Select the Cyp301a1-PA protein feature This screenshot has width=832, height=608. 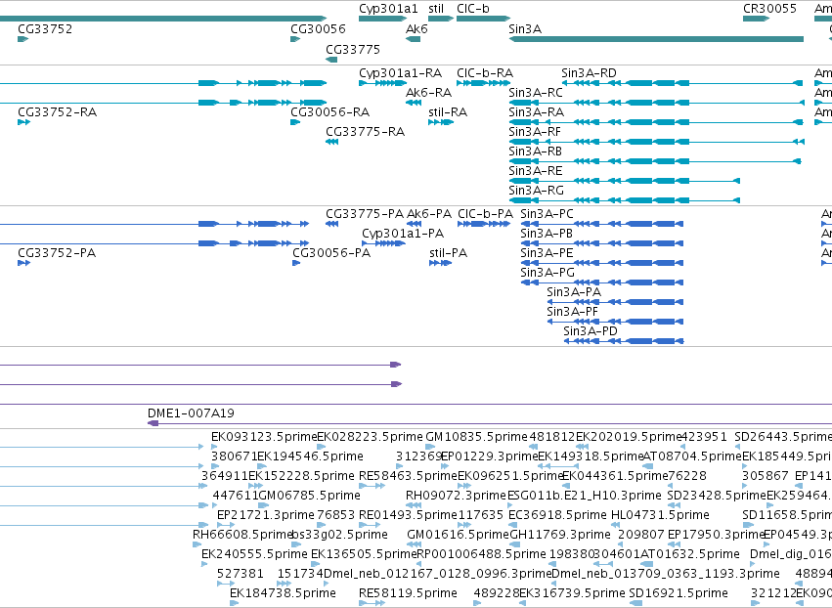383,243
